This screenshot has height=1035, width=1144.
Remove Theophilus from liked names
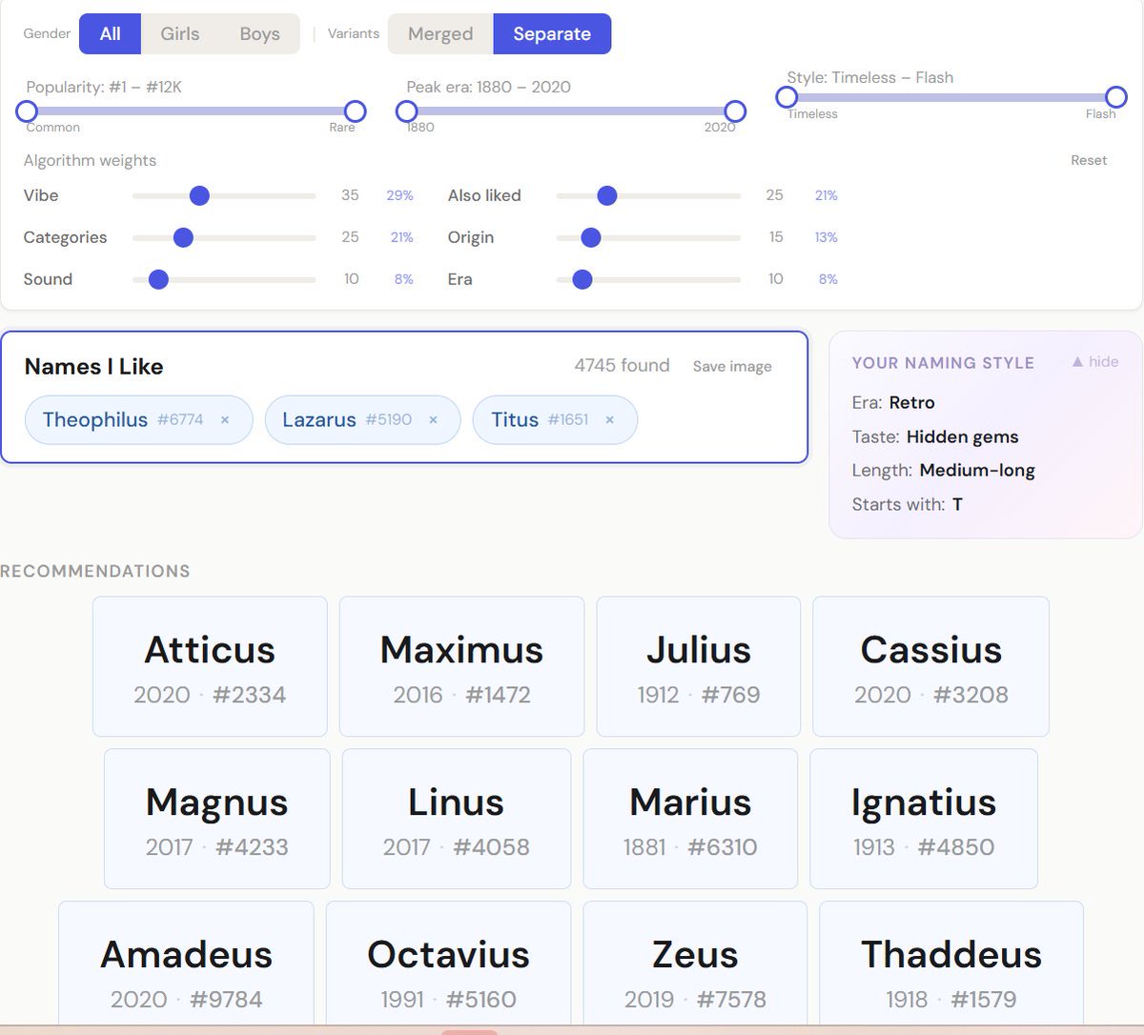pos(225,420)
